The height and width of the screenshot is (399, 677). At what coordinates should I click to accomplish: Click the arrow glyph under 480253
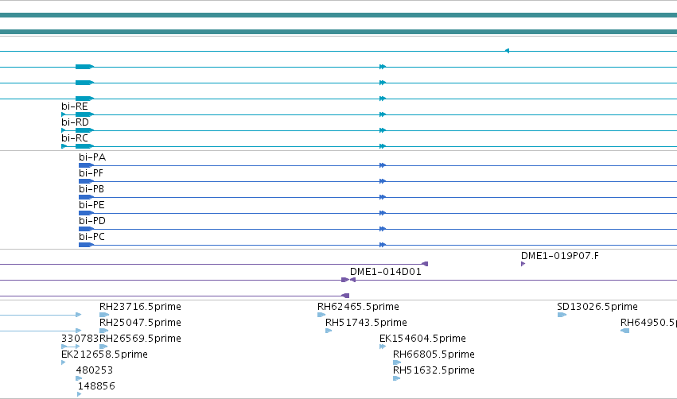(79, 378)
